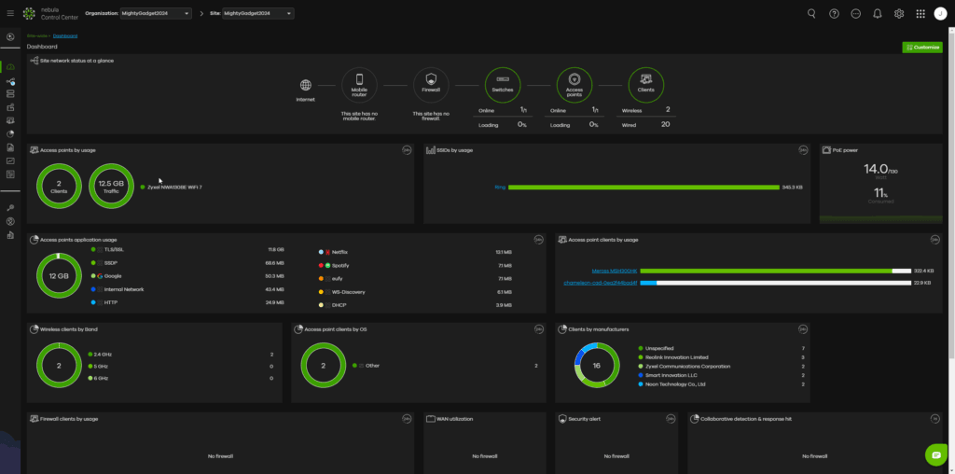
Task: Click the search magnifier icon in header
Action: [x=810, y=13]
